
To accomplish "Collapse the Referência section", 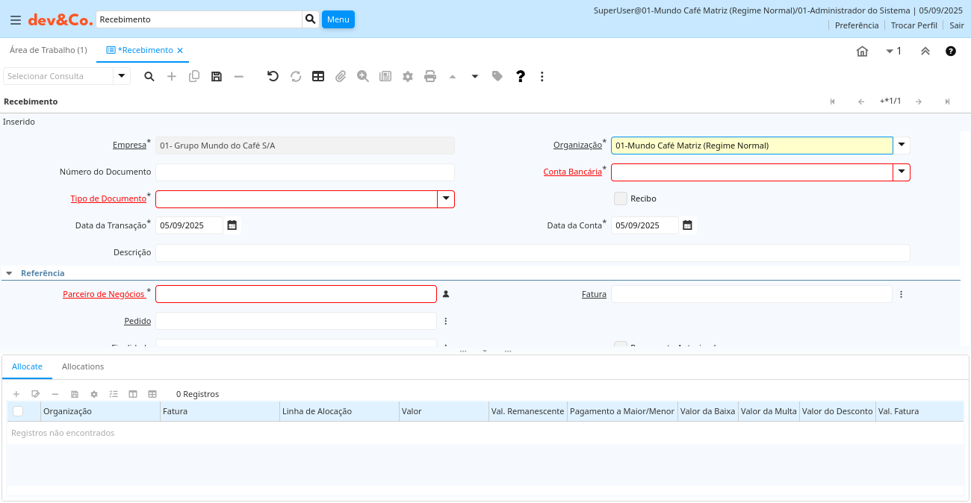I will [x=9, y=273].
